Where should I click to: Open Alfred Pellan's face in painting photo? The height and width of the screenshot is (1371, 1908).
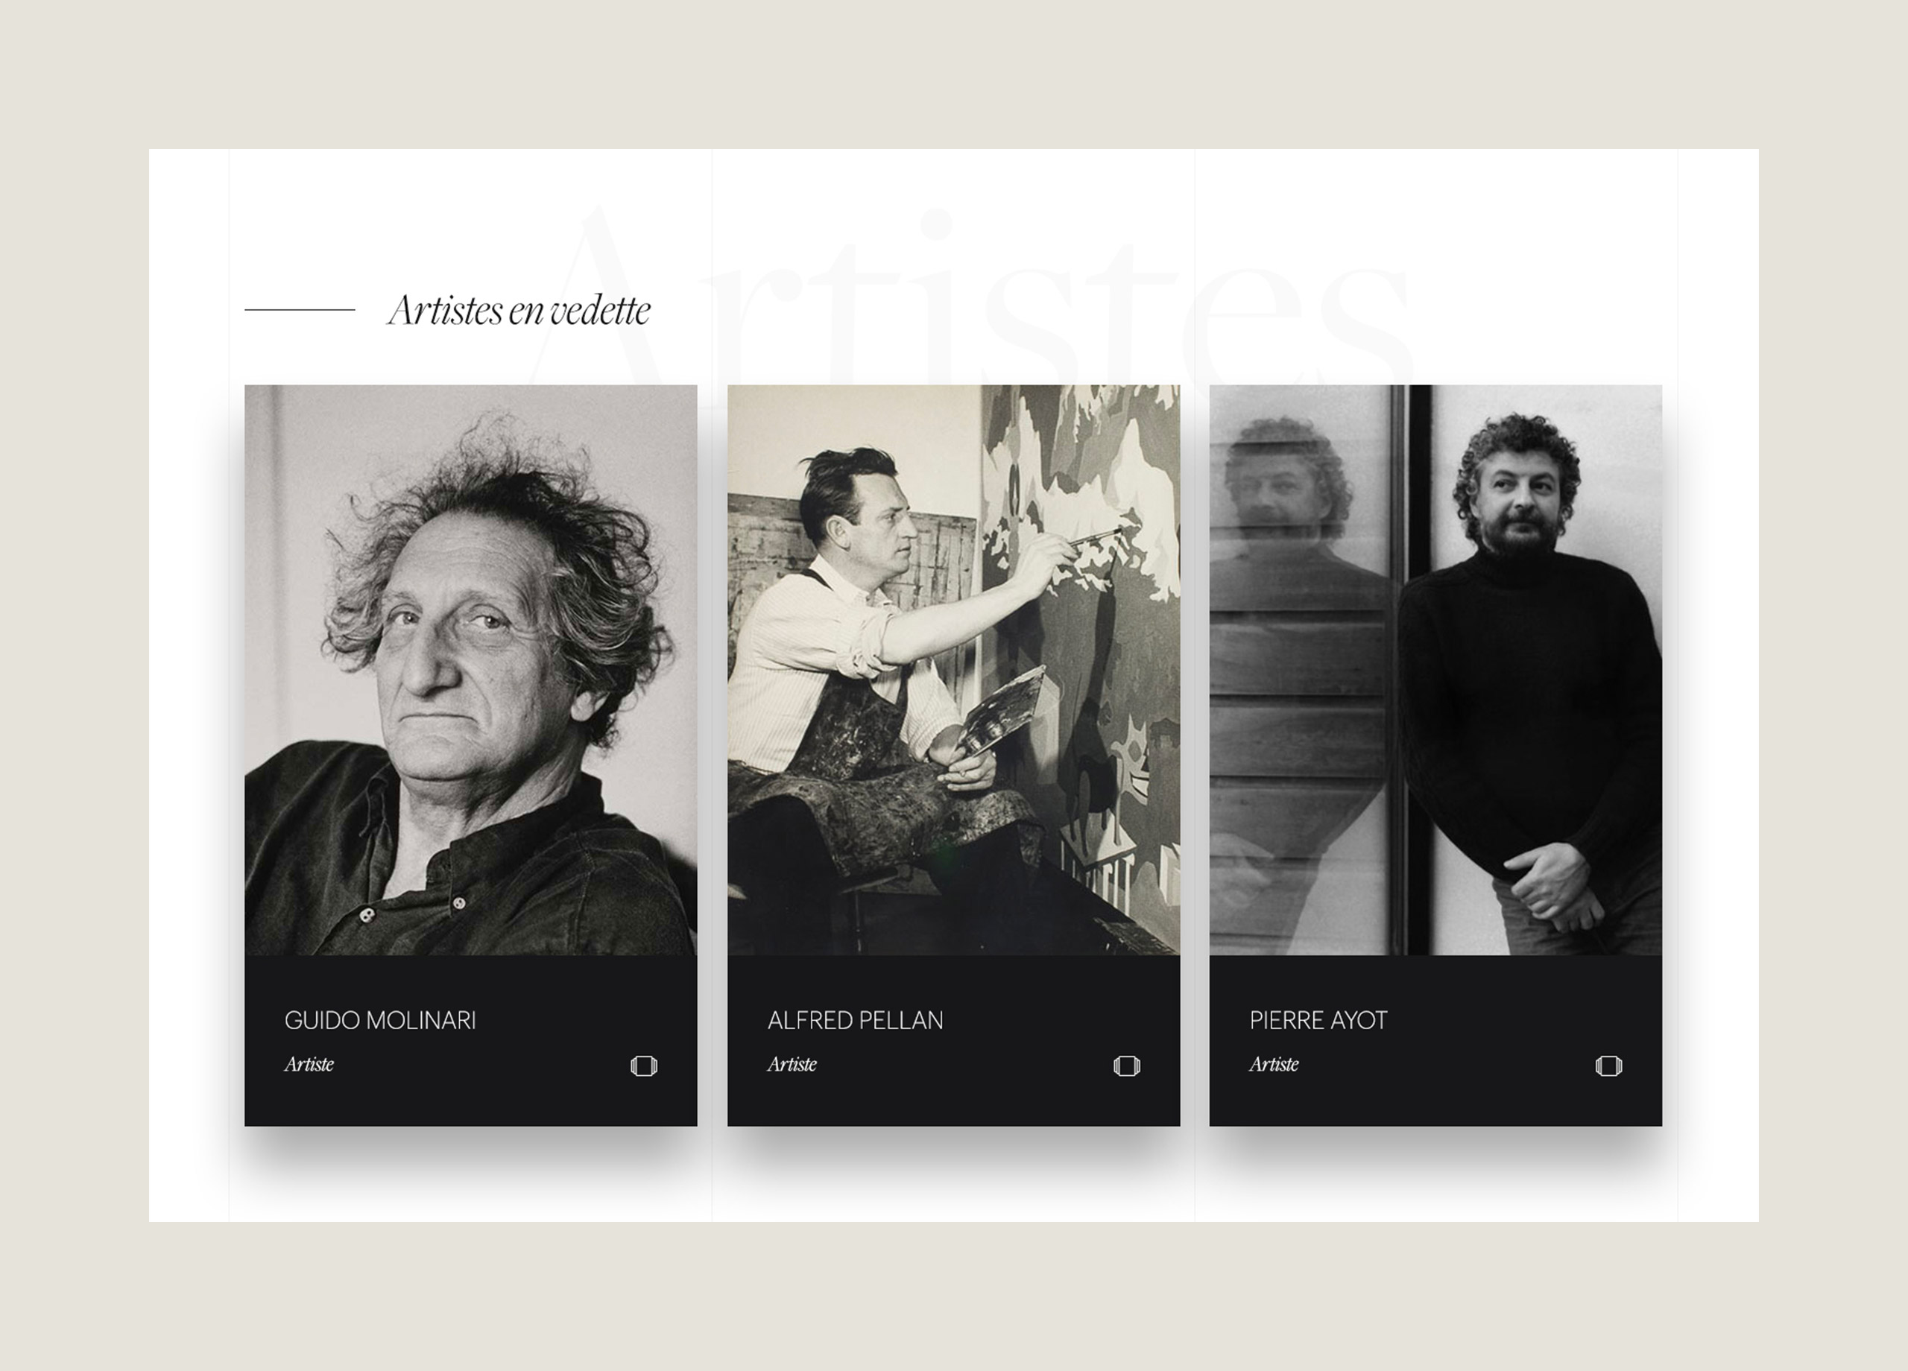point(953,670)
